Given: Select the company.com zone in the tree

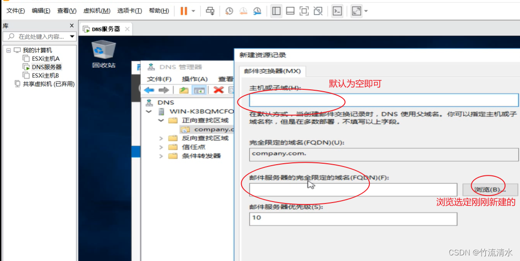Looking at the screenshot, I should pyautogui.click(x=214, y=129).
